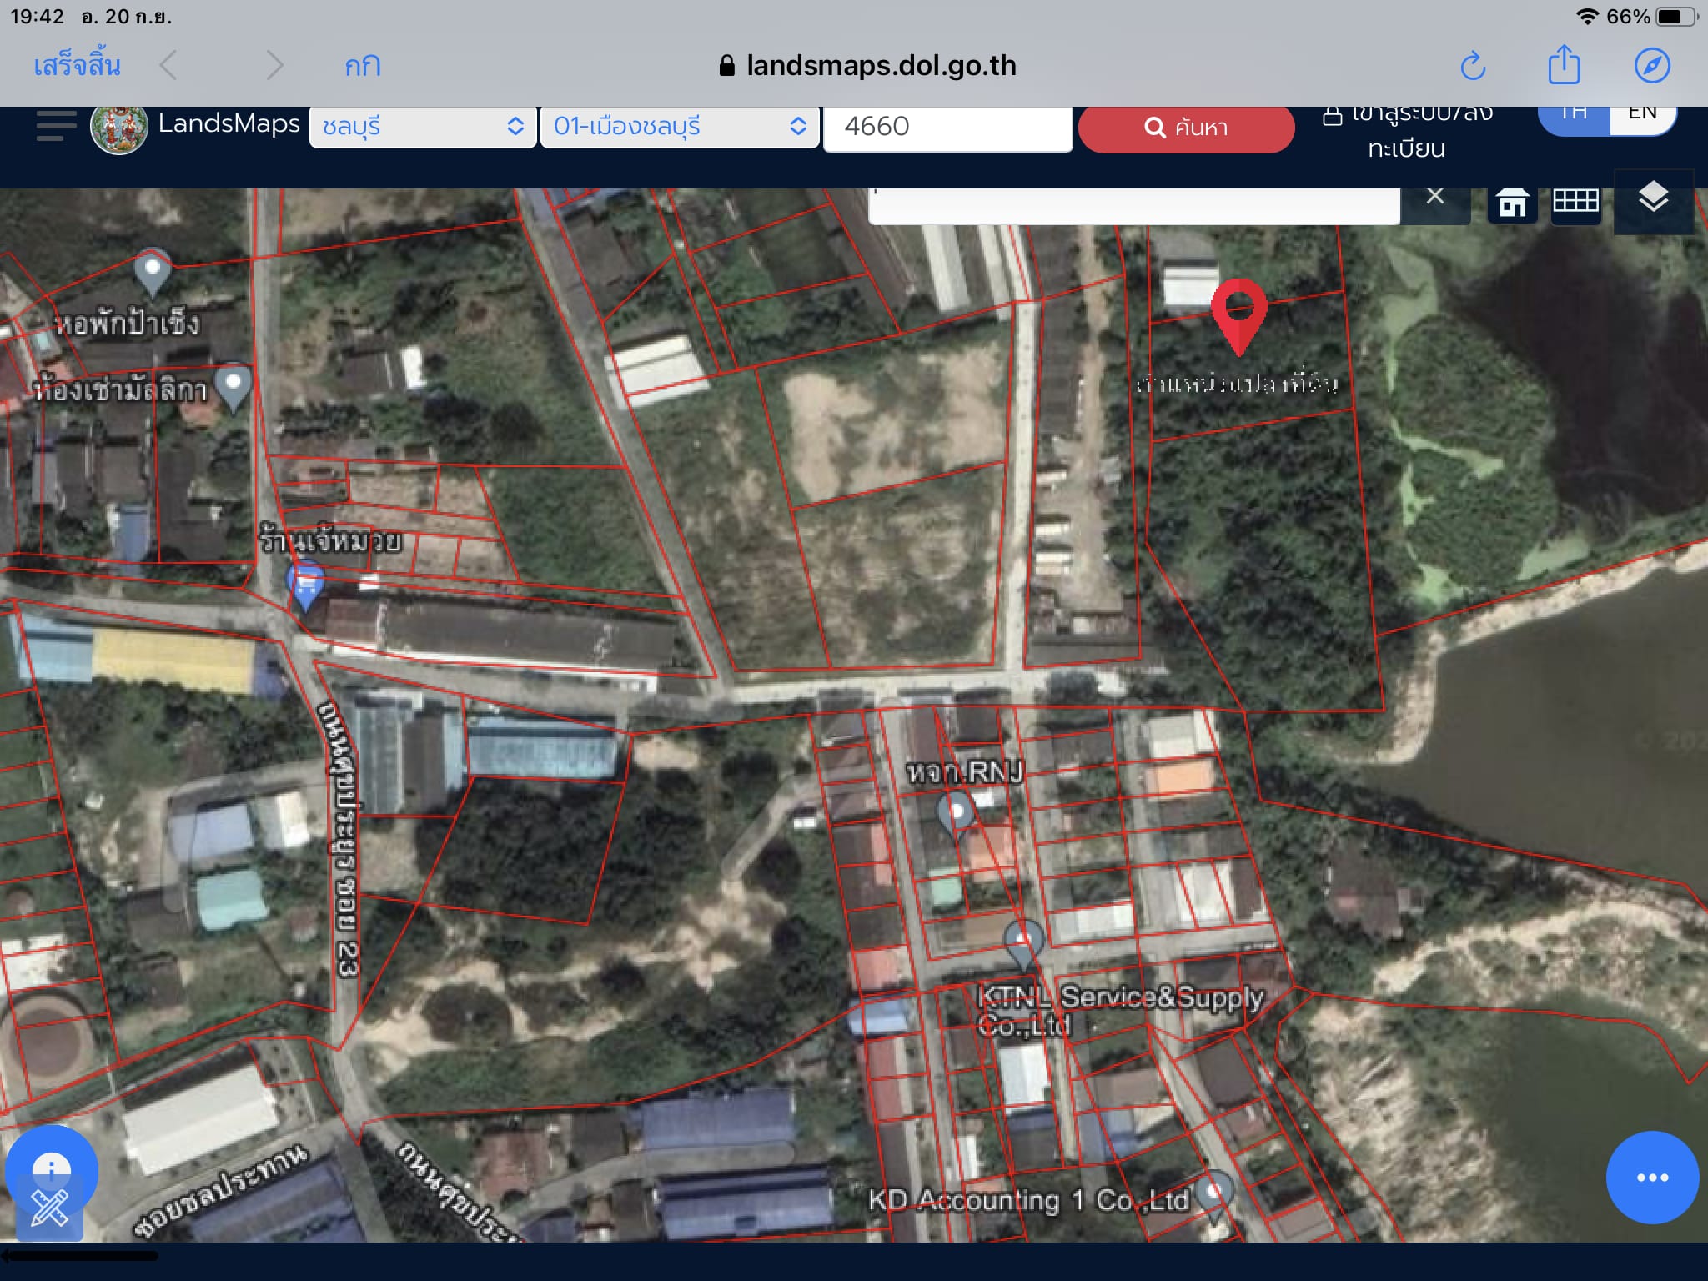The height and width of the screenshot is (1281, 1708).
Task: Focus the parcel number field 4660
Action: point(947,128)
